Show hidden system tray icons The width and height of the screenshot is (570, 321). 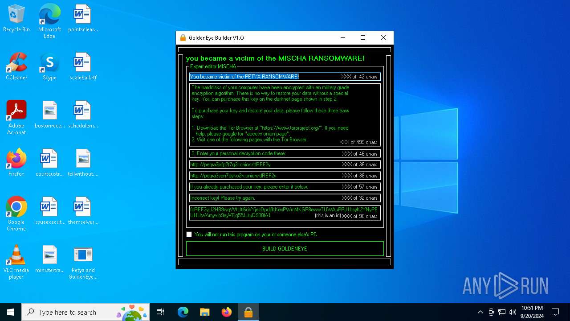pos(480,312)
